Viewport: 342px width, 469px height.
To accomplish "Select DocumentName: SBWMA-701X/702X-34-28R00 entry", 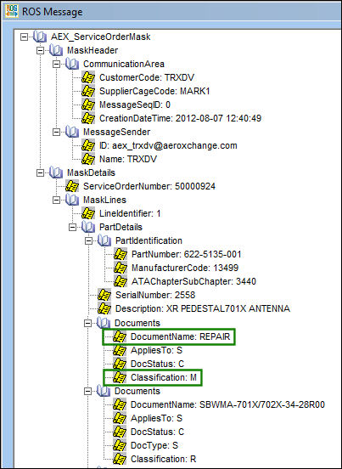I will point(227,405).
